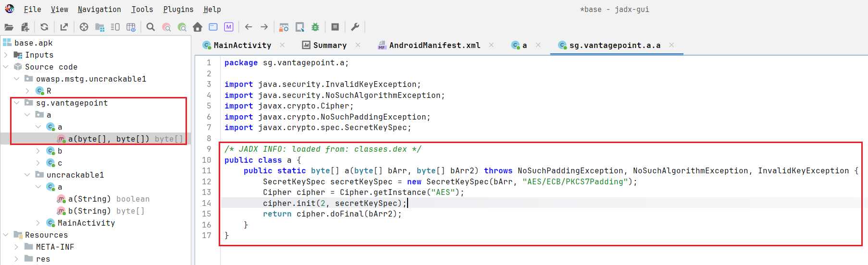
Task: Toggle the Preview tab mode icon
Action: pyautogui.click(x=115, y=27)
